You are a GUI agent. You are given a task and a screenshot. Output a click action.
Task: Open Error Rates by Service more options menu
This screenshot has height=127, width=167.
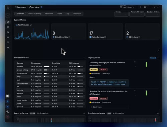[x=158, y=113]
